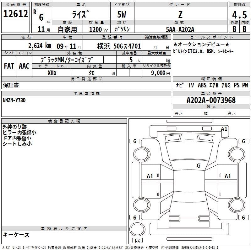Select inspector note 外装のり跡
251x250 pixels.
point(14,127)
